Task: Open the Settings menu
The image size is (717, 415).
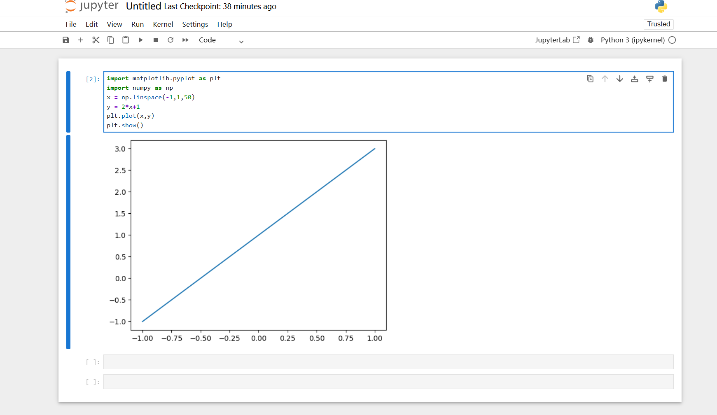Action: click(195, 24)
